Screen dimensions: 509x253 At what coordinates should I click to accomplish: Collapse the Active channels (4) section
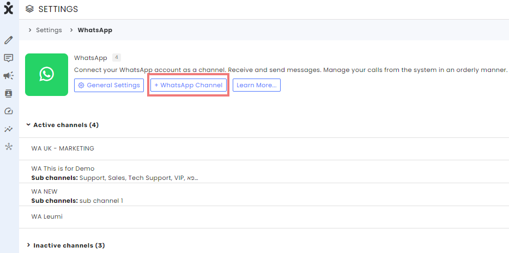click(62, 125)
